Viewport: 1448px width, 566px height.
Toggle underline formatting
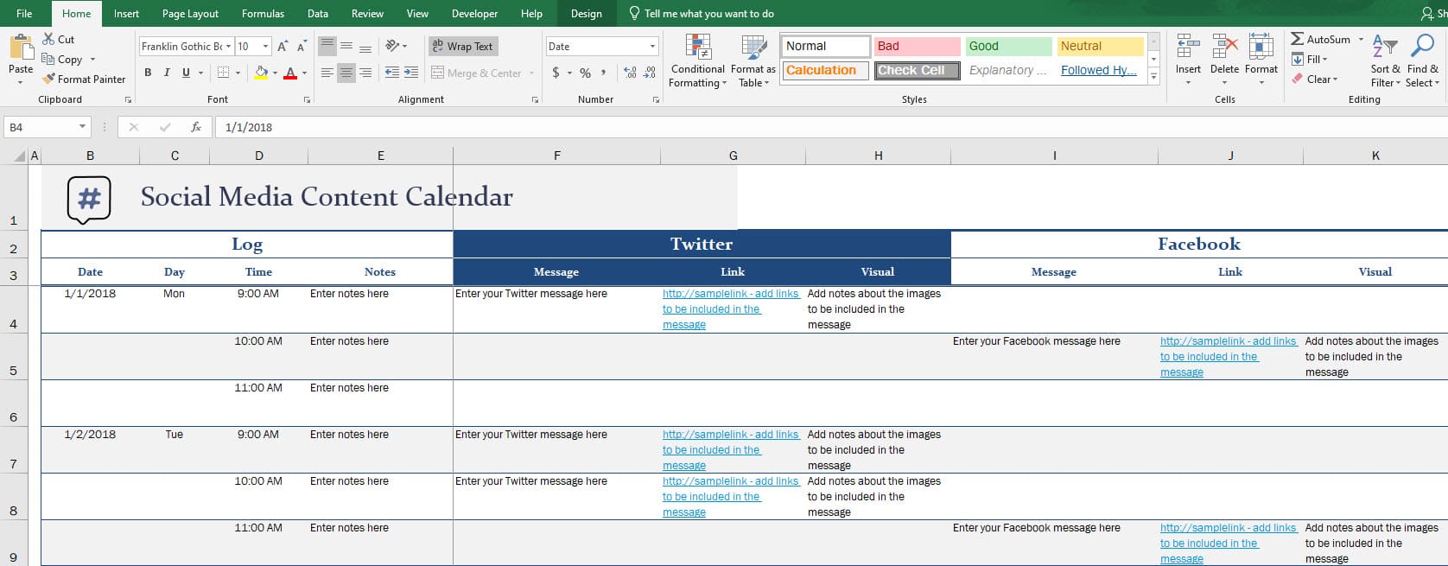186,73
